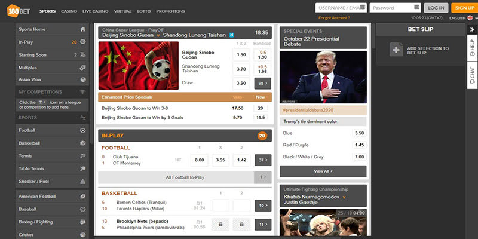
Task: Expand 98 more markets for Beijing match
Action: (263, 83)
